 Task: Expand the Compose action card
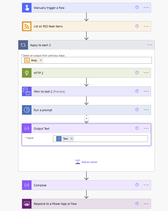[86, 185]
